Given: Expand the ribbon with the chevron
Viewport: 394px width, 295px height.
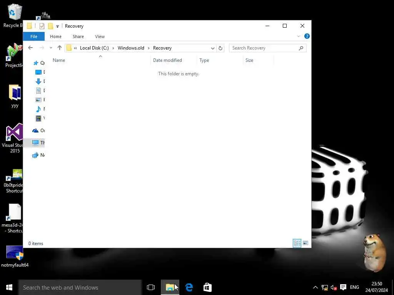Looking at the screenshot, I should pyautogui.click(x=299, y=36).
